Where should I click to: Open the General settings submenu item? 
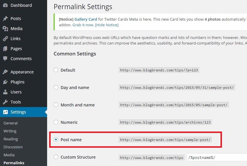coord(11,123)
